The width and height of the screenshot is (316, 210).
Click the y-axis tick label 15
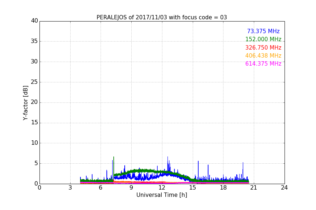[34, 122]
